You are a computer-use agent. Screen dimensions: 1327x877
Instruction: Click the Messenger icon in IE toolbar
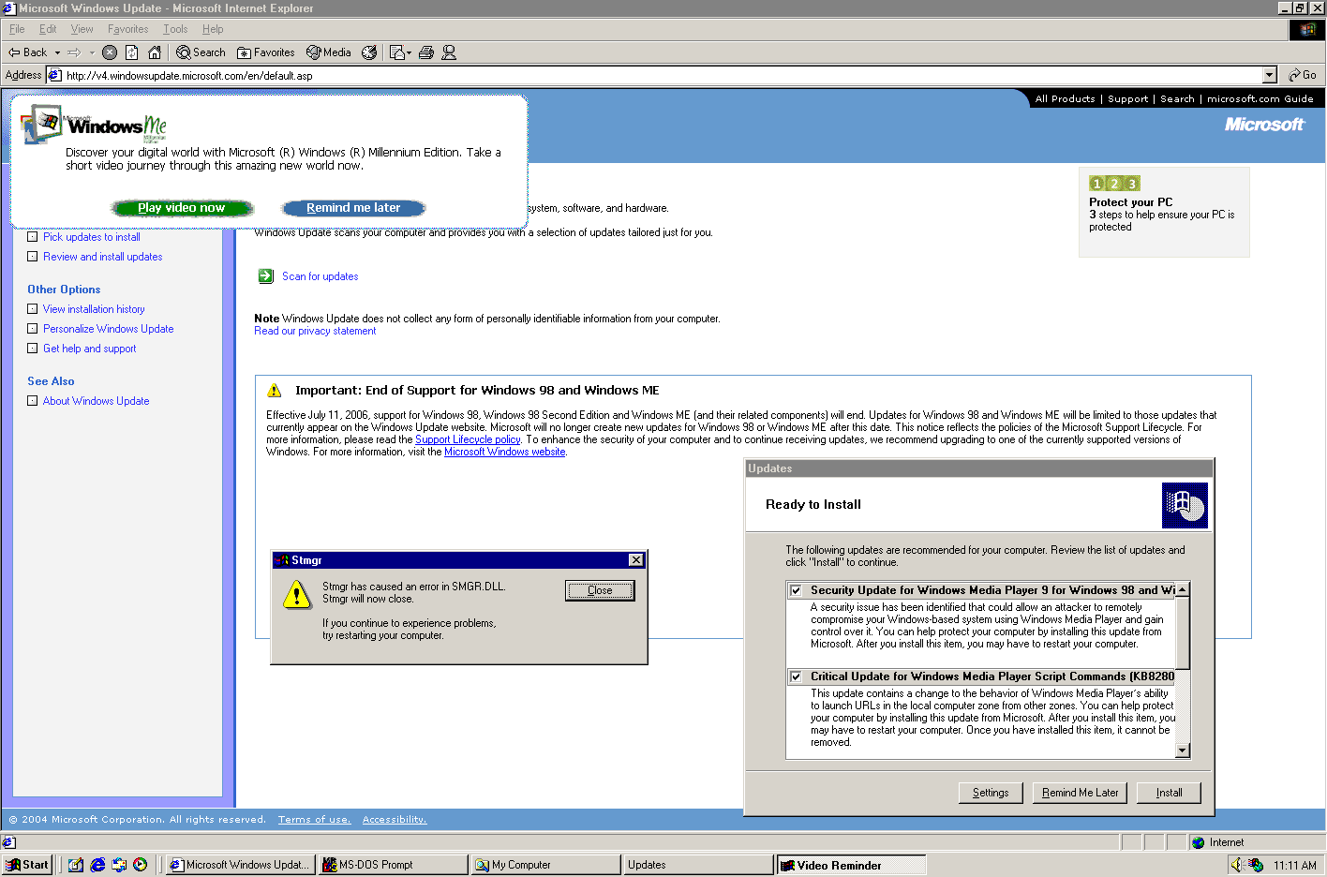click(449, 52)
